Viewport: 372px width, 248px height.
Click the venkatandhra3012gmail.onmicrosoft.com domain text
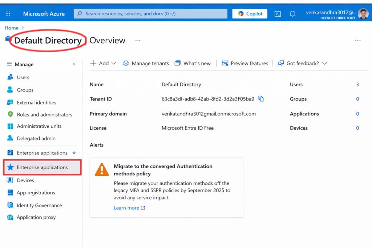[x=209, y=114]
